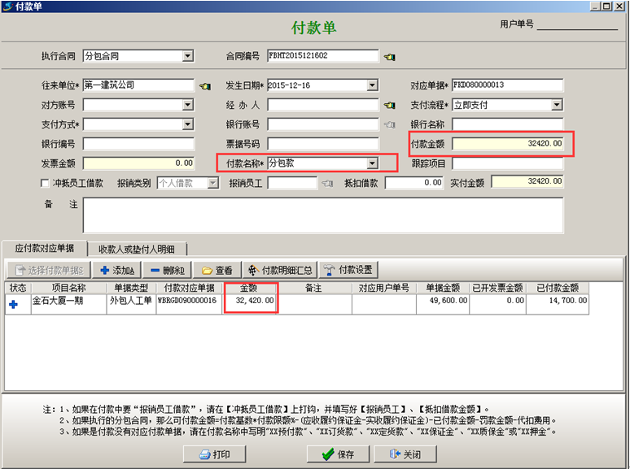Open the 付款名称 dropdown list
This screenshot has height=469, width=630.
pos(372,163)
